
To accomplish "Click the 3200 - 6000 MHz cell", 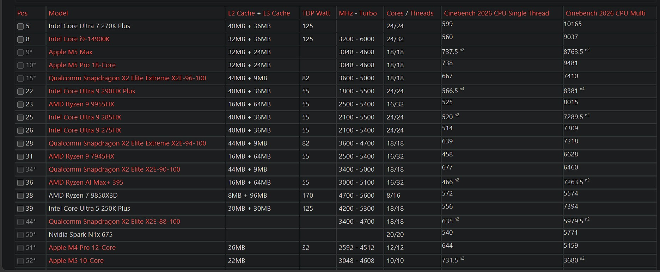I will point(356,39).
